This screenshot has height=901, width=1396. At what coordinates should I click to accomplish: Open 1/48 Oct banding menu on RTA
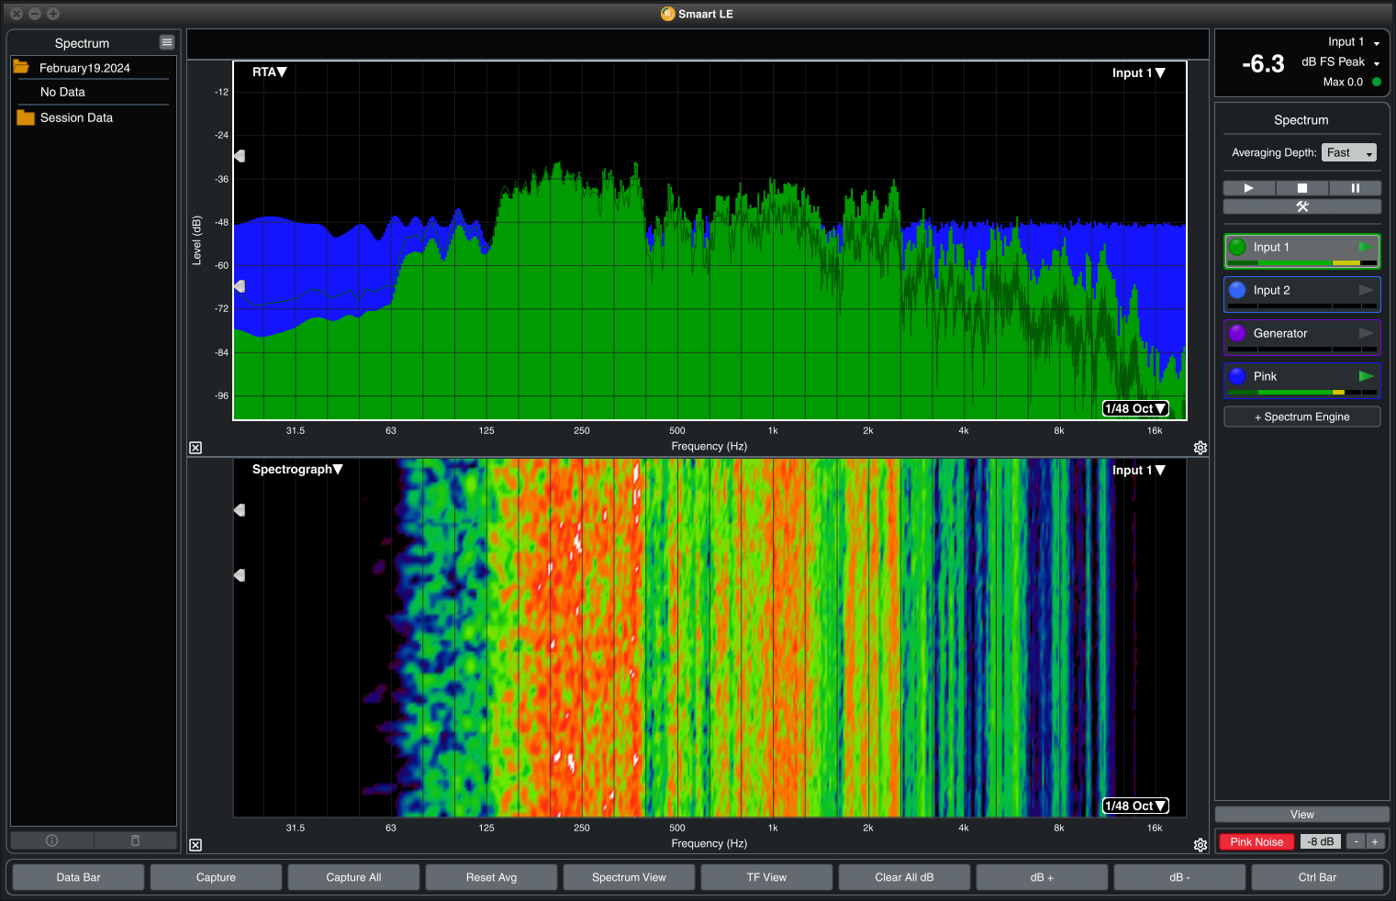coord(1135,408)
